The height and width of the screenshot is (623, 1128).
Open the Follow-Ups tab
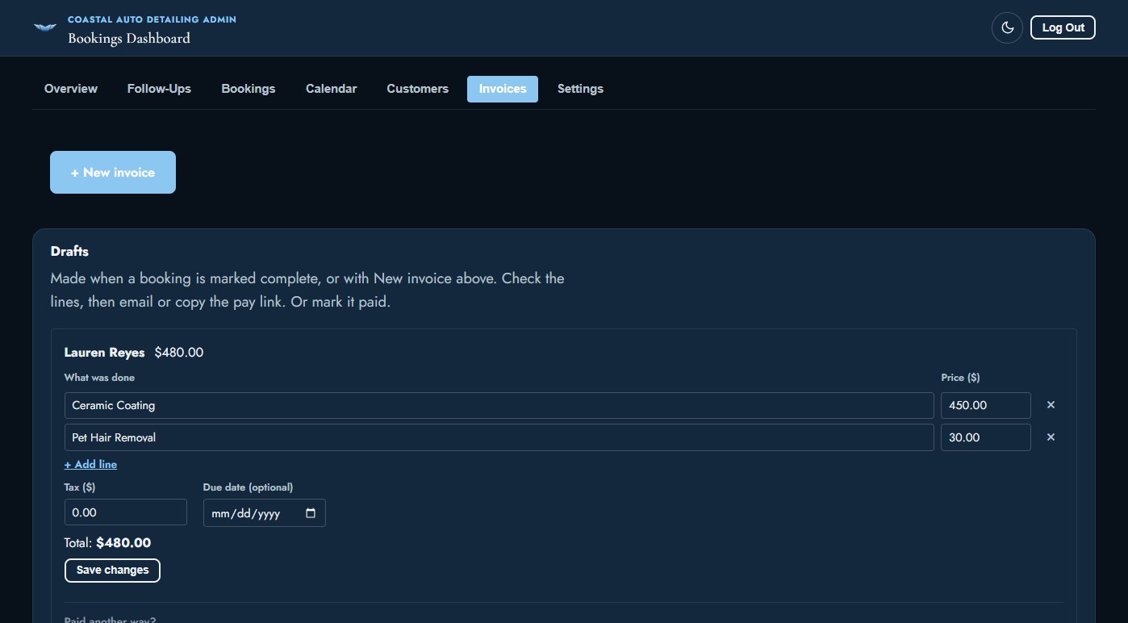(x=159, y=89)
